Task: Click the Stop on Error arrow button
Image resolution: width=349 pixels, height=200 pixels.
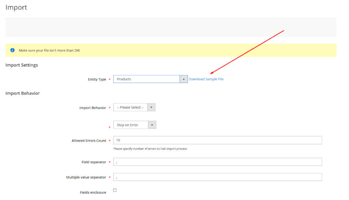Action: [152, 125]
